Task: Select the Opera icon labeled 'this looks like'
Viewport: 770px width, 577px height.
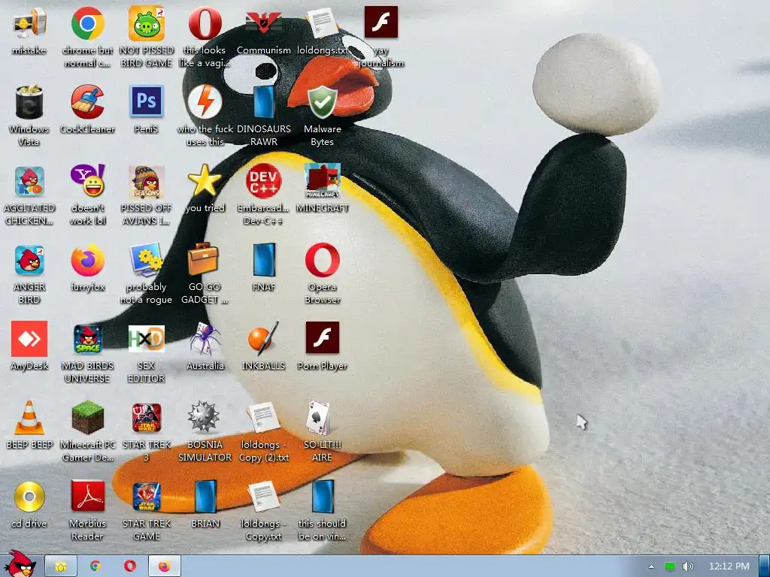Action: pyautogui.click(x=205, y=23)
